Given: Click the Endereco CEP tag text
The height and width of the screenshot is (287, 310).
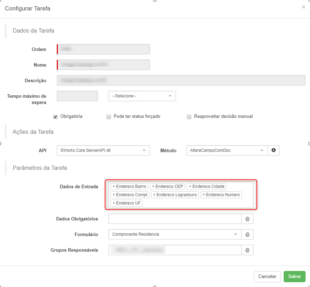Looking at the screenshot, I should 169,187.
